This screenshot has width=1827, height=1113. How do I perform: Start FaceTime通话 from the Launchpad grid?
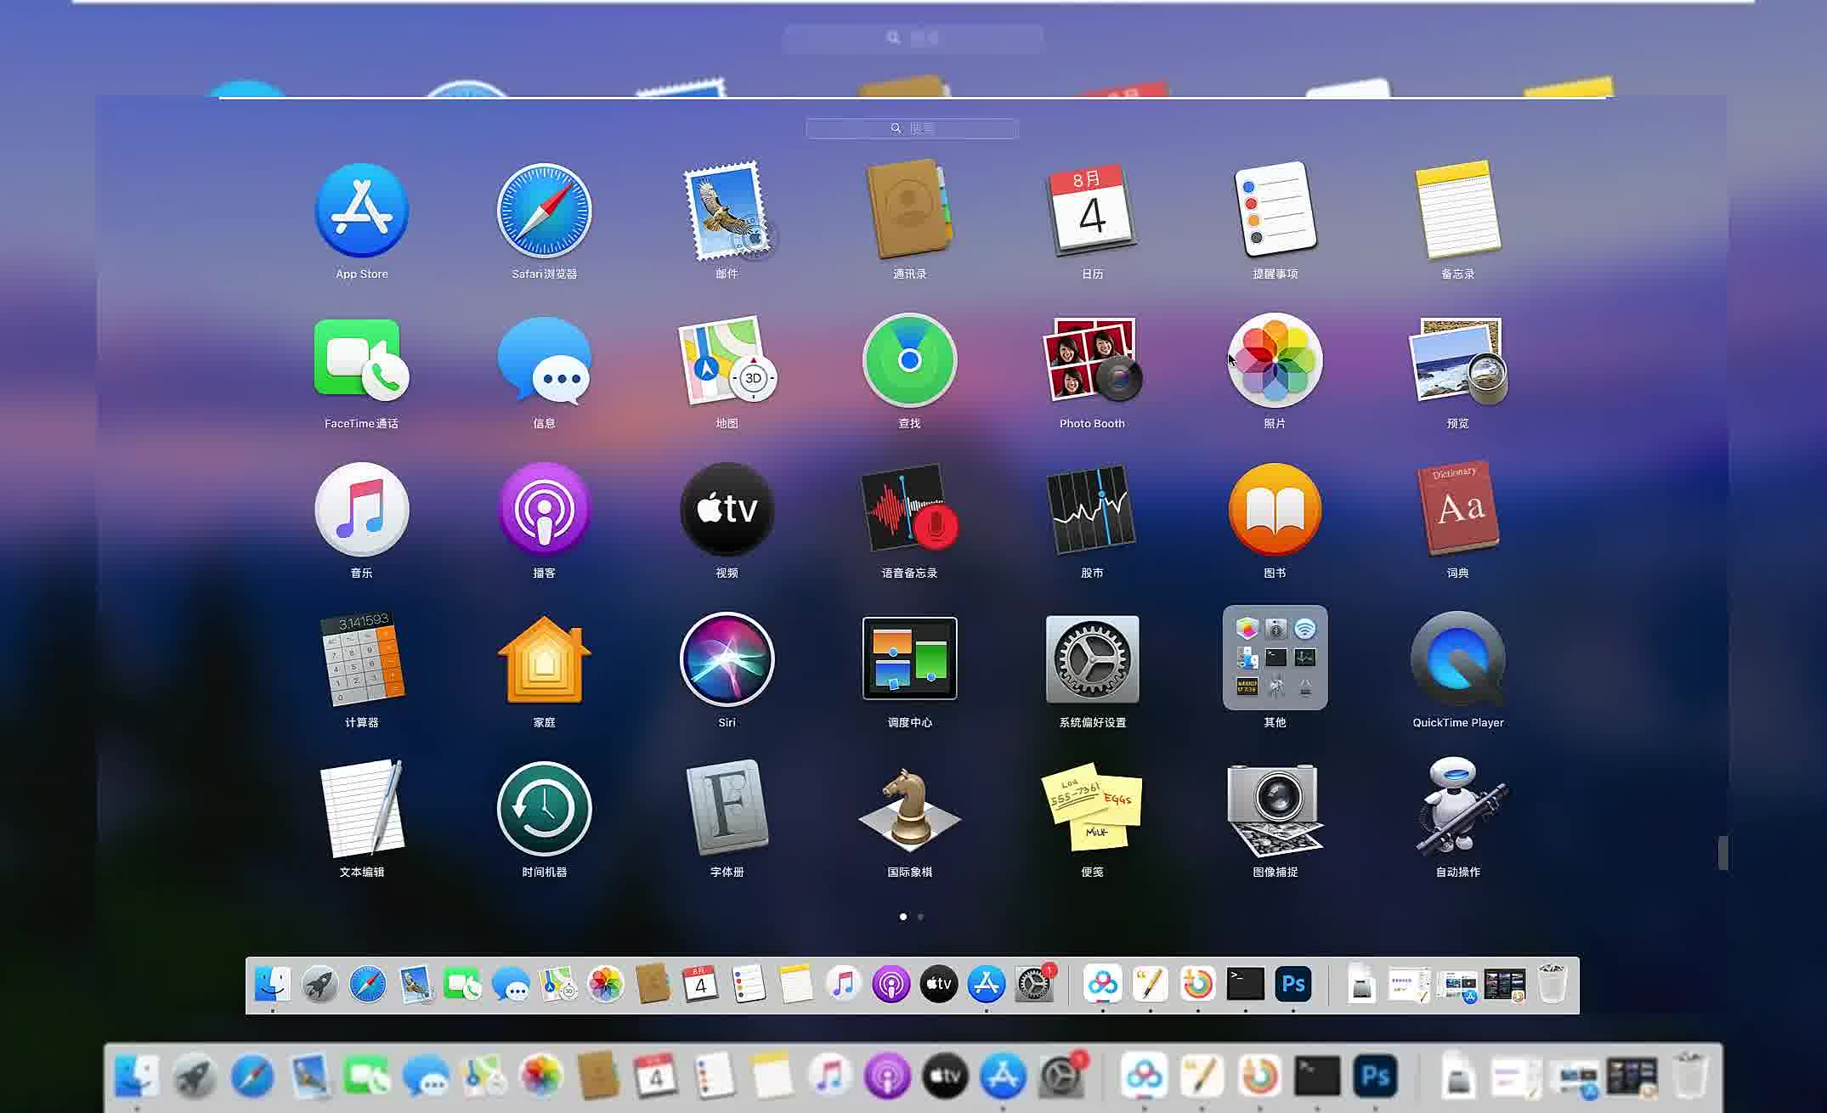pos(362,360)
